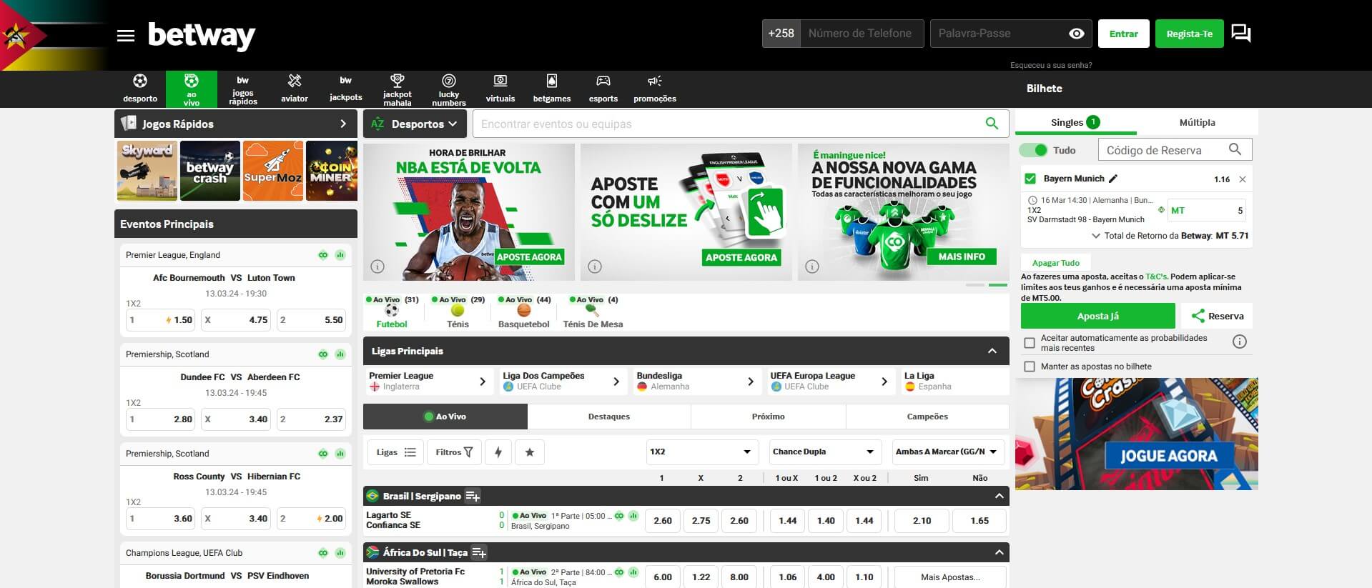Image resolution: width=1372 pixels, height=588 pixels.
Task: Show password with the eye icon
Action: [x=1076, y=34]
